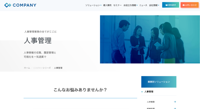The width and height of the screenshot is (200, 109).
Task: Click the COMPANY logo icon
Action: click(x=7, y=5)
